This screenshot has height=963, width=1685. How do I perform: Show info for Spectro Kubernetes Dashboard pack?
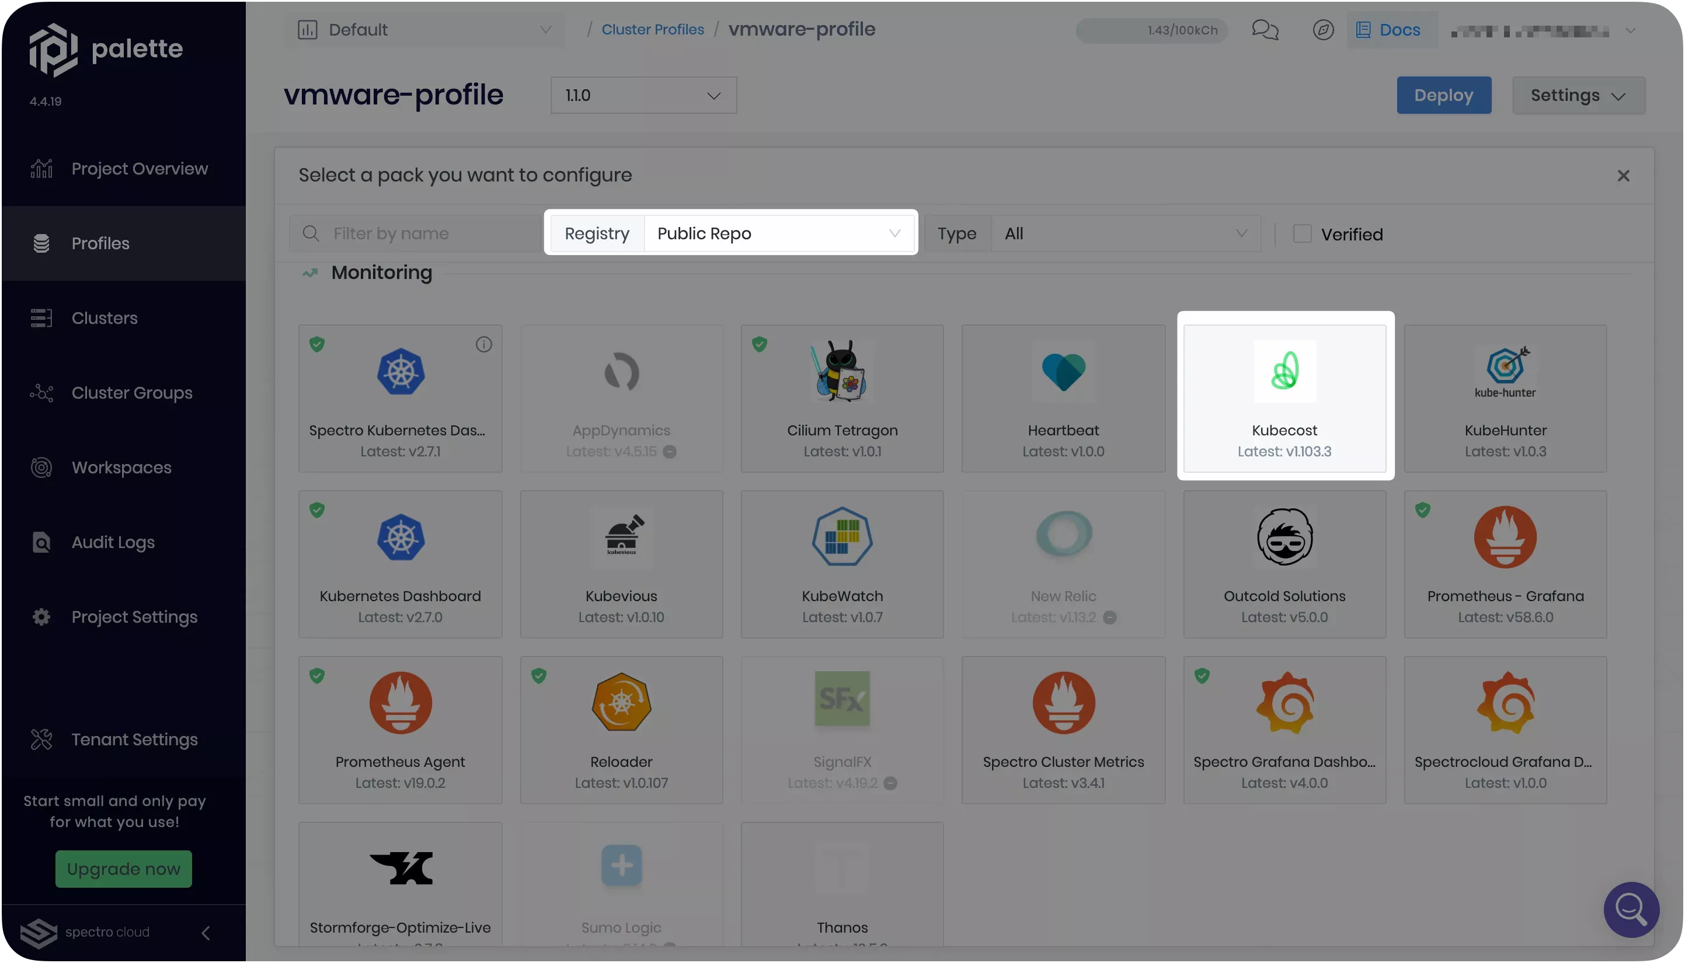[x=483, y=344]
